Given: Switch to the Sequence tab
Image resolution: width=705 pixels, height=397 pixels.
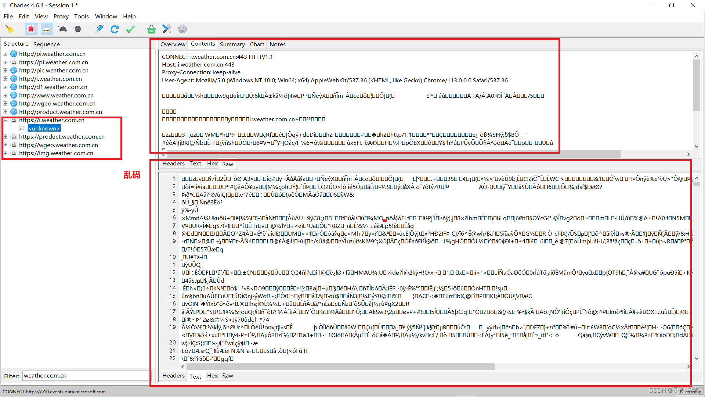Looking at the screenshot, I should coord(46,44).
